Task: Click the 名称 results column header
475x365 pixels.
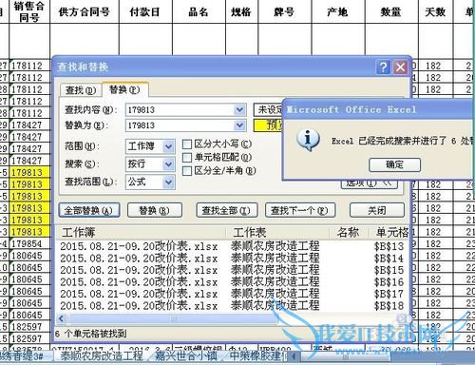Action: point(350,233)
